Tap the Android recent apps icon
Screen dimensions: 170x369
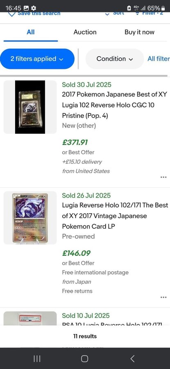[x=37, y=359]
